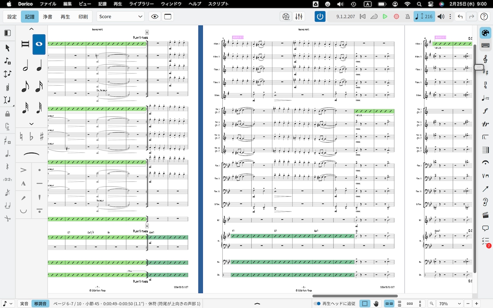This screenshot has height=308, width=493.
Task: Select the scissors tool in notes toolbox
Action: (7, 218)
